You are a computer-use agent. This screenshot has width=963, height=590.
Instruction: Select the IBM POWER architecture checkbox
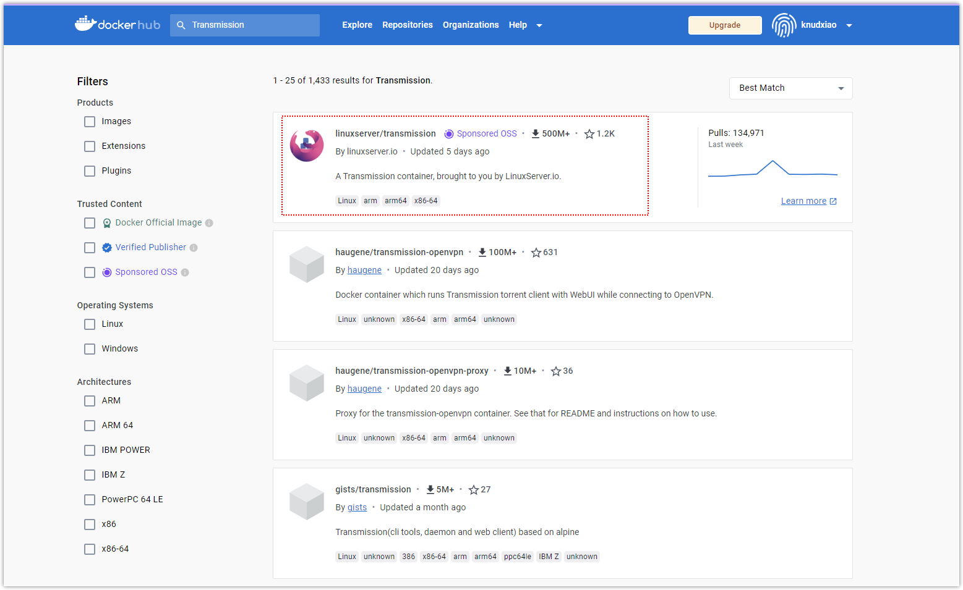pos(90,450)
